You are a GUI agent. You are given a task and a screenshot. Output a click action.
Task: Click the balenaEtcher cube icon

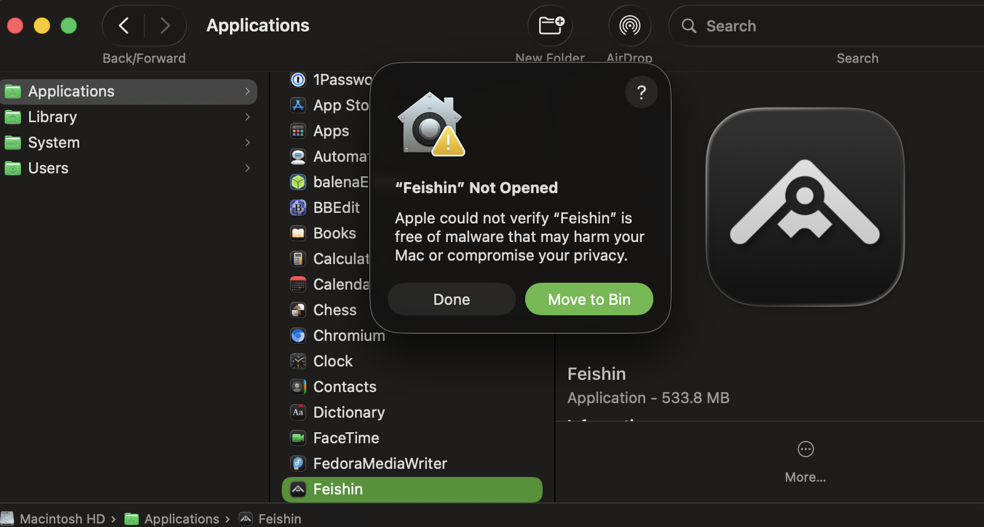coord(298,182)
